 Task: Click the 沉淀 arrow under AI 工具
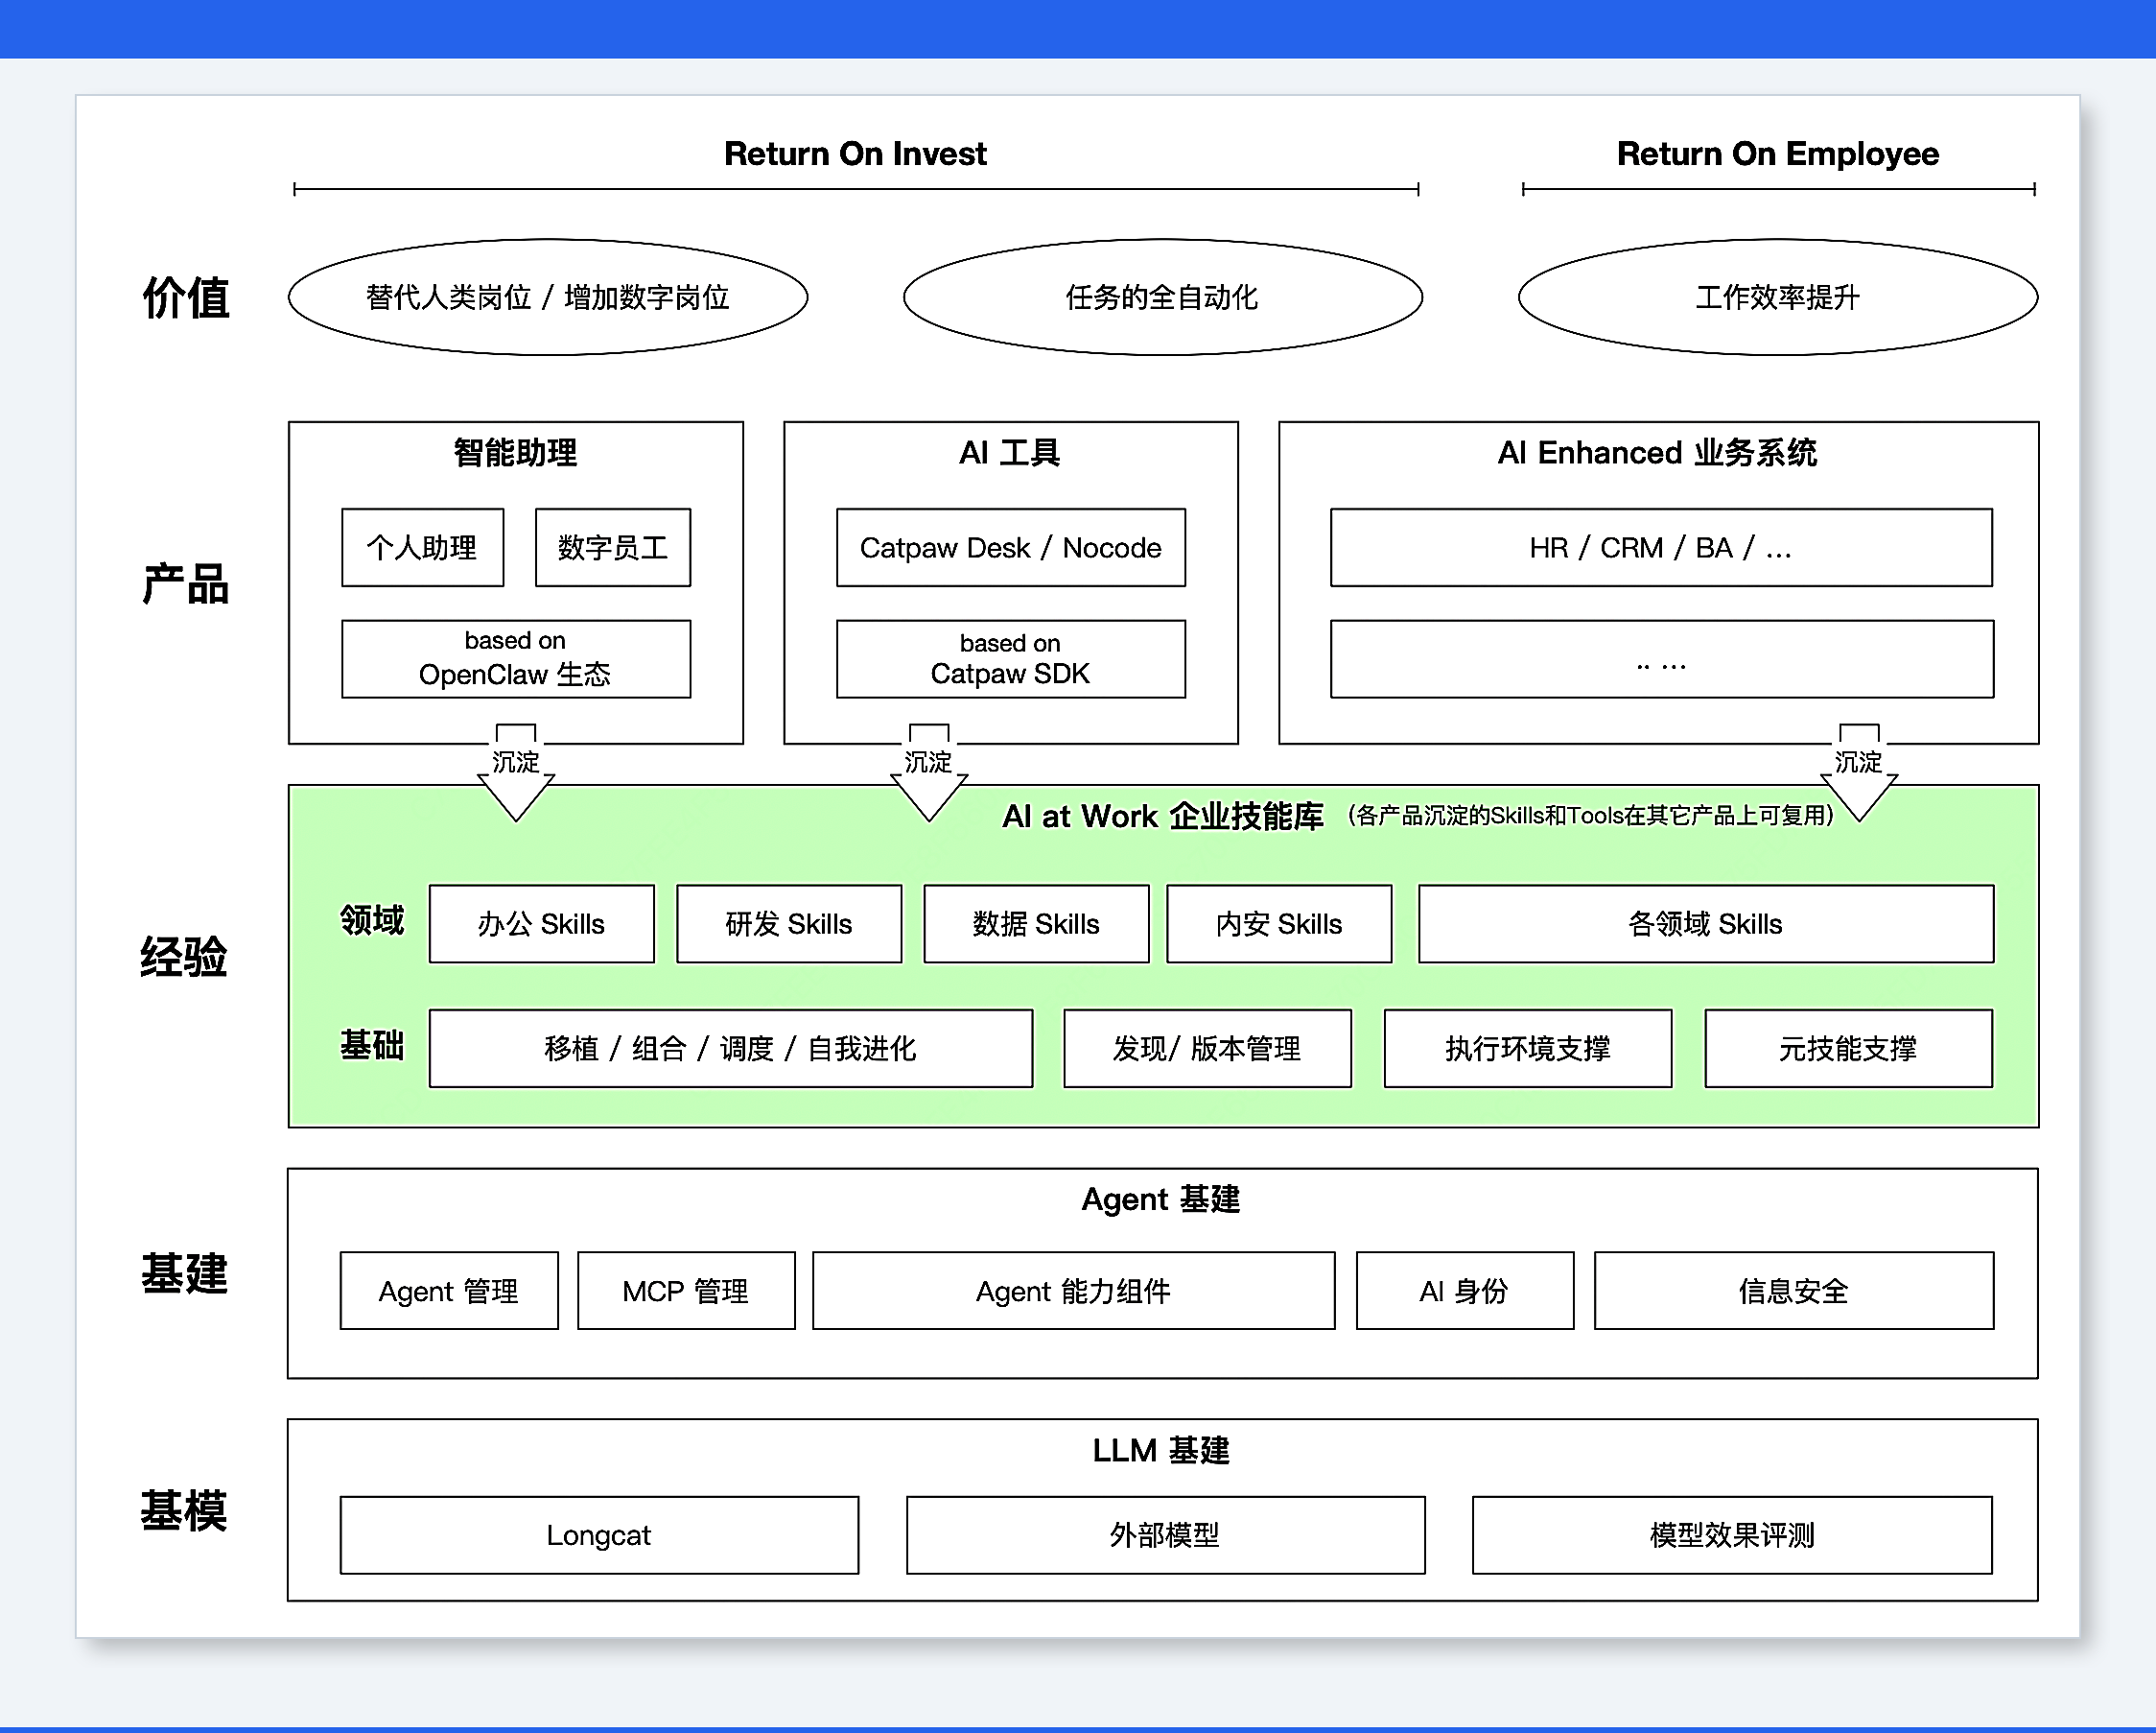929,772
